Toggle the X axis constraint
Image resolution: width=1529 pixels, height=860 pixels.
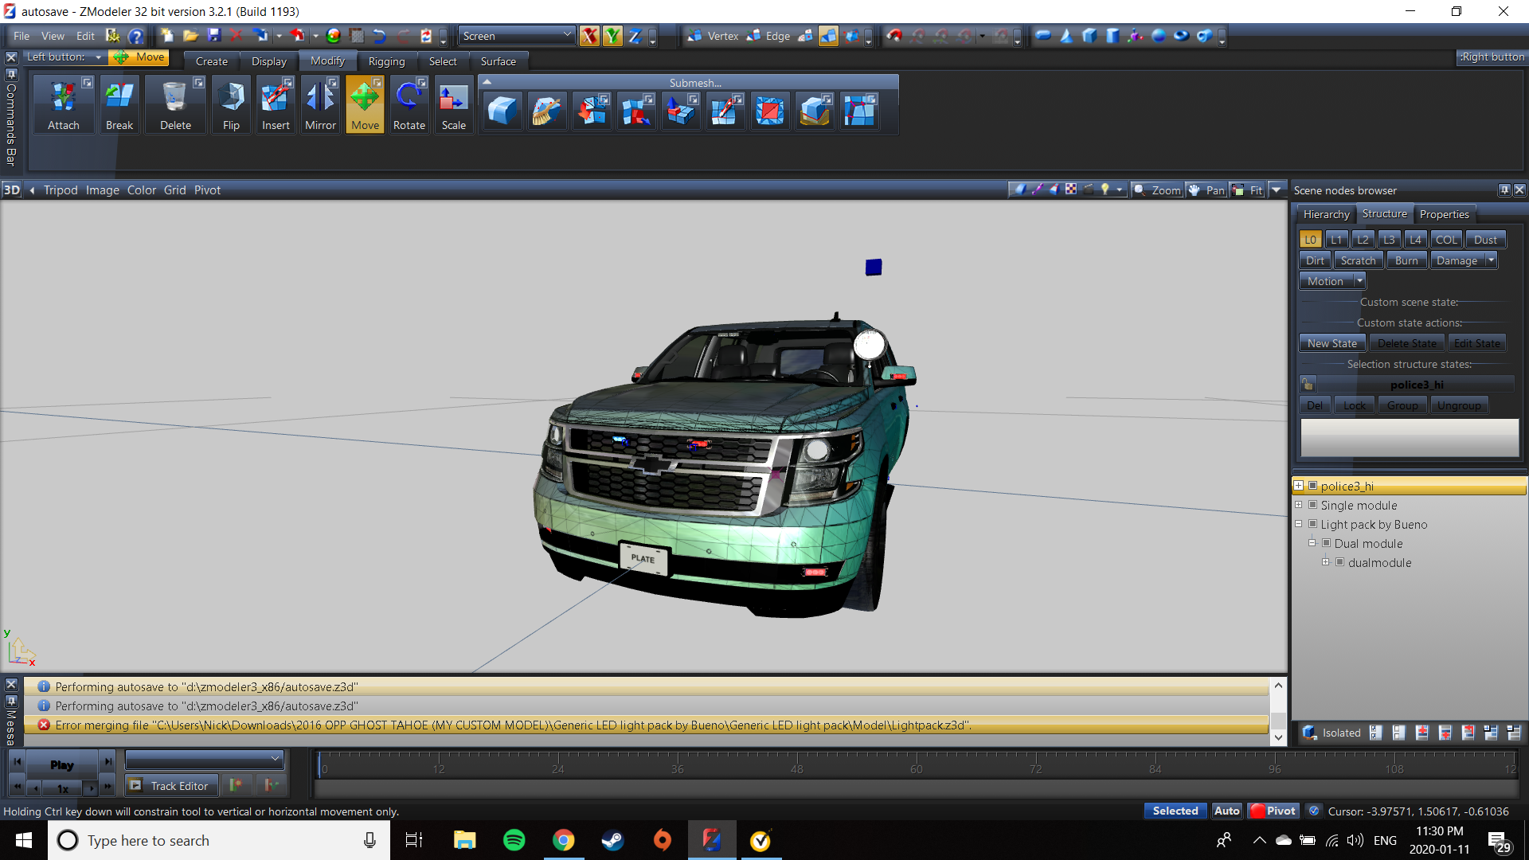click(x=589, y=36)
